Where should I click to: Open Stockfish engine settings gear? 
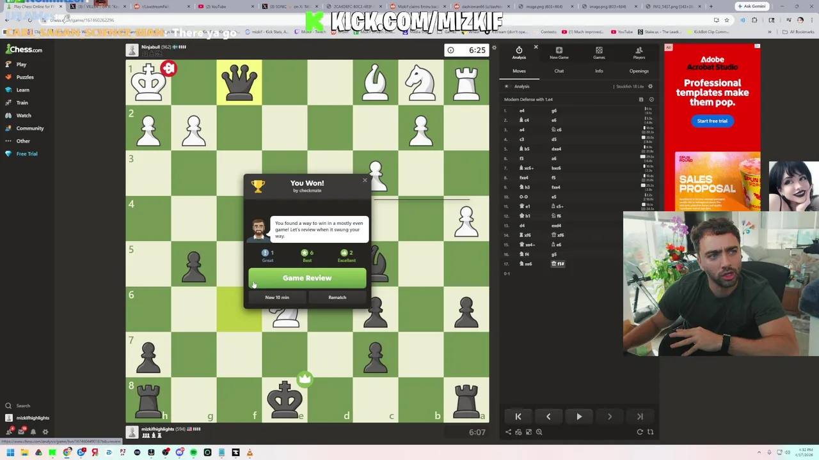tap(650, 86)
